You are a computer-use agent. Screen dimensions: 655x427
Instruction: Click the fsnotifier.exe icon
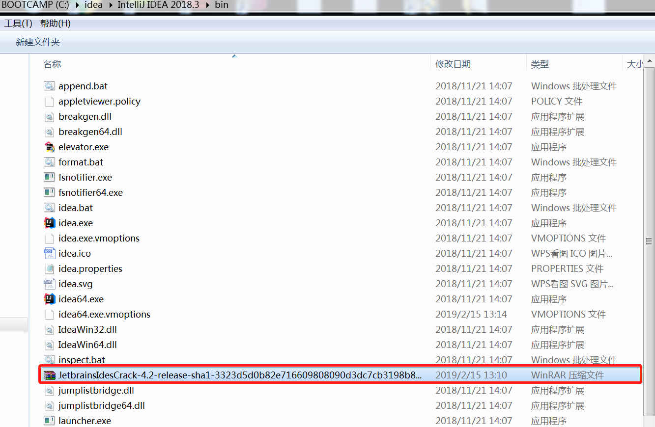coord(49,177)
